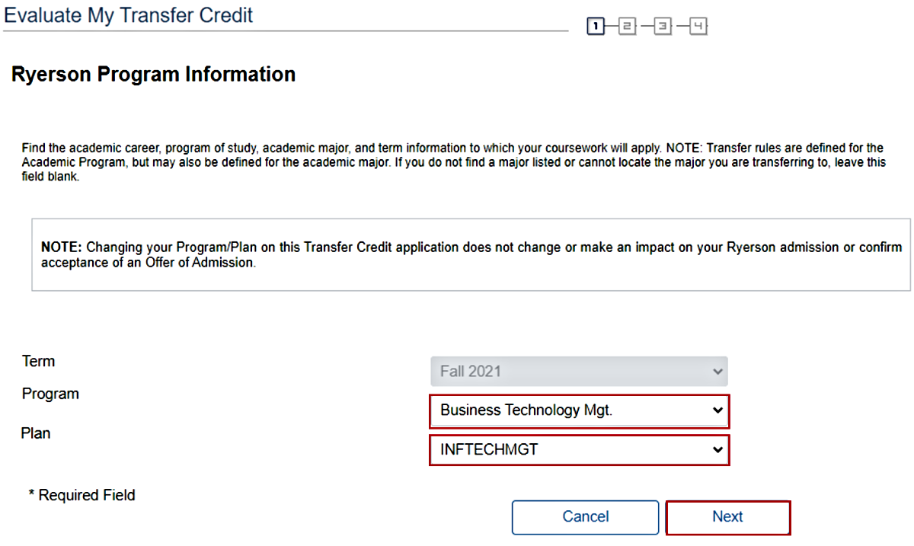Click the Ryerson Program Information heading
This screenshot has width=914, height=546.
pyautogui.click(x=153, y=75)
